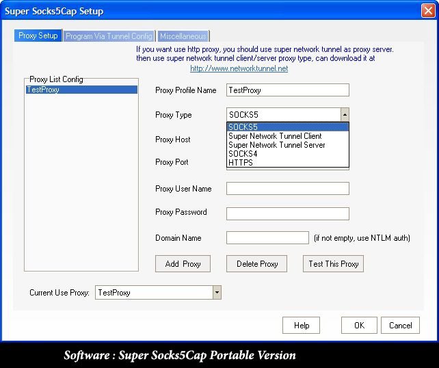The height and width of the screenshot is (368, 439).
Task: Open the Miscellaneous tab
Action: point(183,36)
